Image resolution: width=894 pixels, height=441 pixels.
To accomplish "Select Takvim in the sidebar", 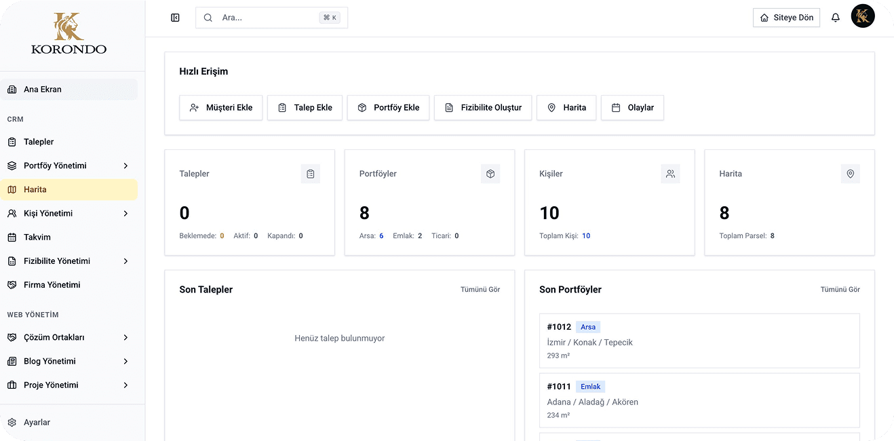I will 39,237.
